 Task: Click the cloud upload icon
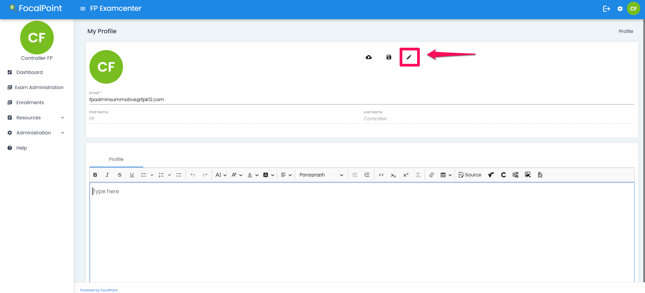pyautogui.click(x=369, y=57)
